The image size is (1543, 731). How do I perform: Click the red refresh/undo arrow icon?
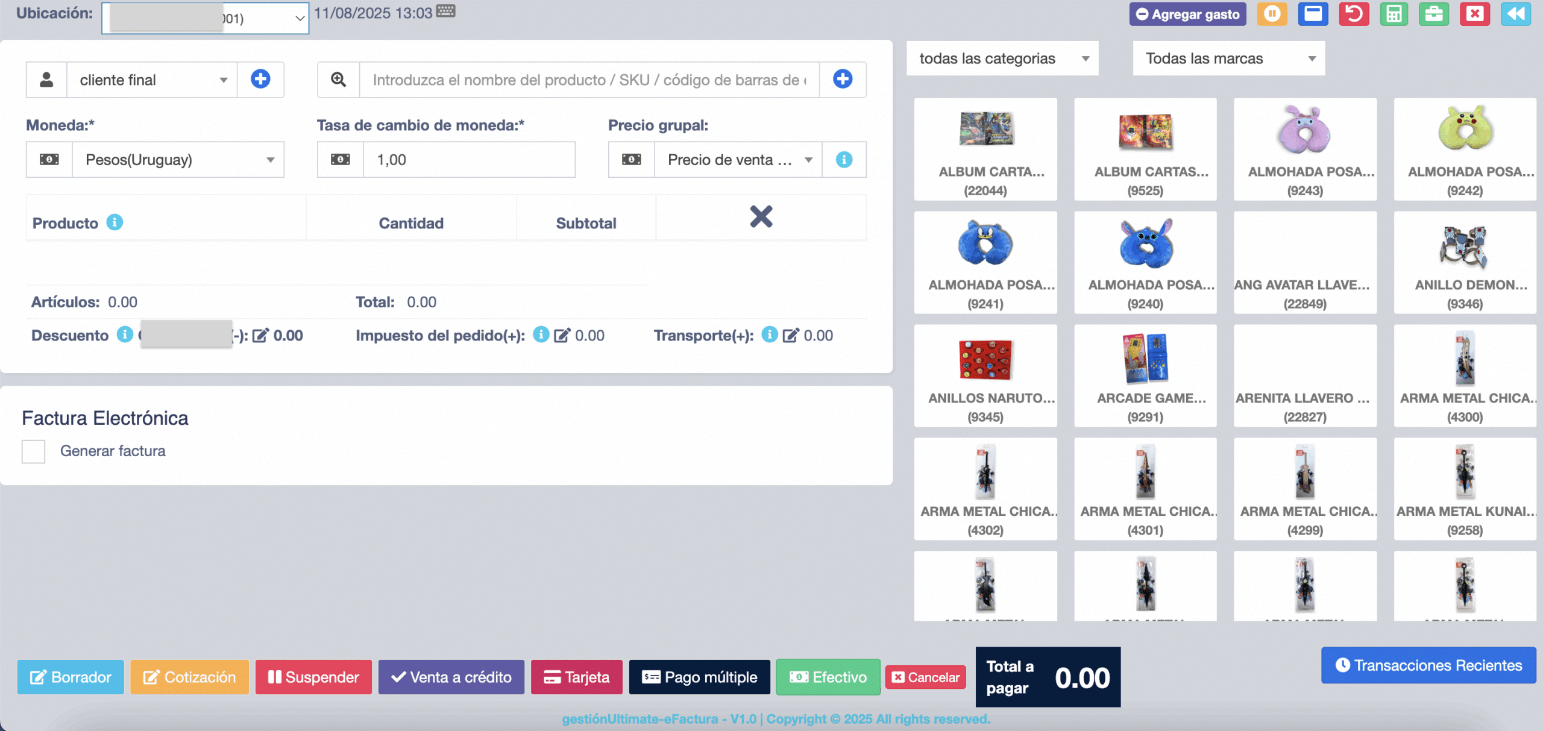pyautogui.click(x=1354, y=14)
